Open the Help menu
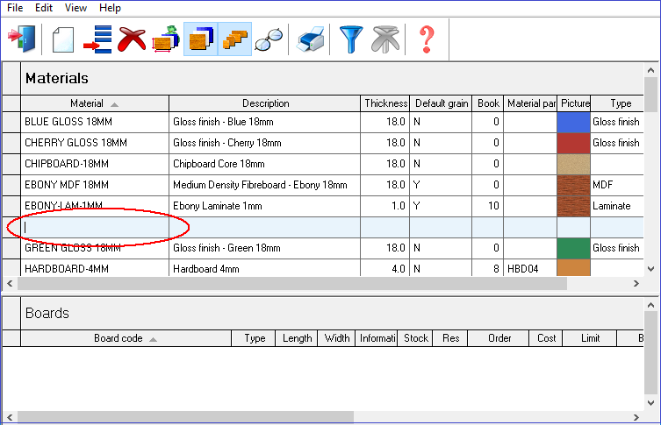This screenshot has width=661, height=425. click(x=110, y=8)
